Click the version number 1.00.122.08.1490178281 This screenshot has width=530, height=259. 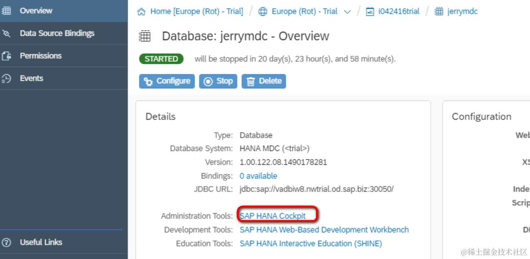(283, 162)
